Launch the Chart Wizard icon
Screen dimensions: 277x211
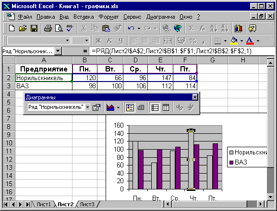tap(239, 28)
